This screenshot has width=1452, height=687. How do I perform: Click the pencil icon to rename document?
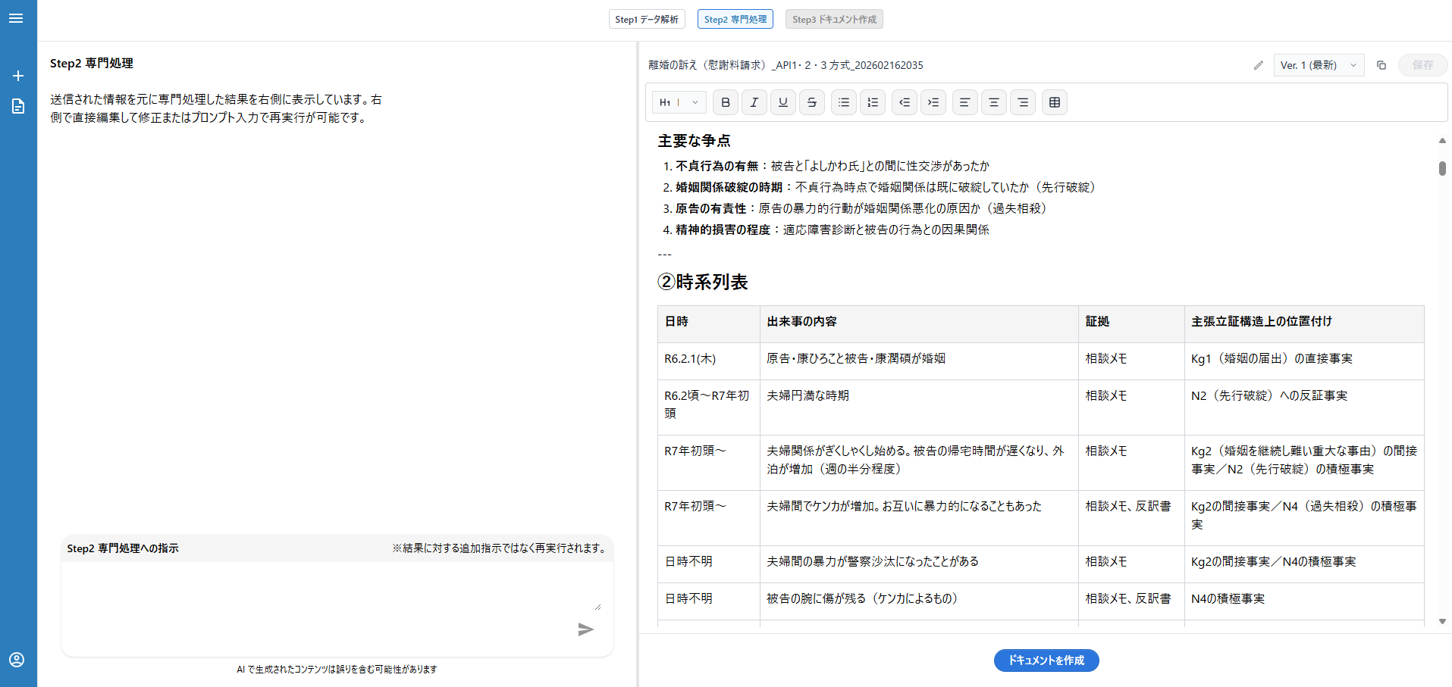tap(1259, 65)
